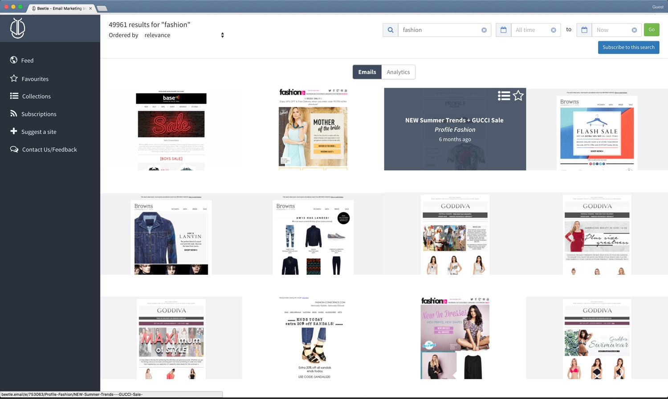
Task: Subscribe to this search
Action: (628, 47)
